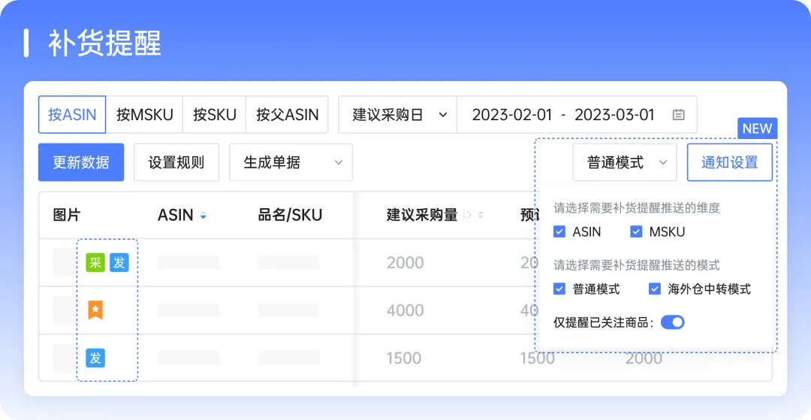Click the 品名/SKU column header

click(290, 215)
